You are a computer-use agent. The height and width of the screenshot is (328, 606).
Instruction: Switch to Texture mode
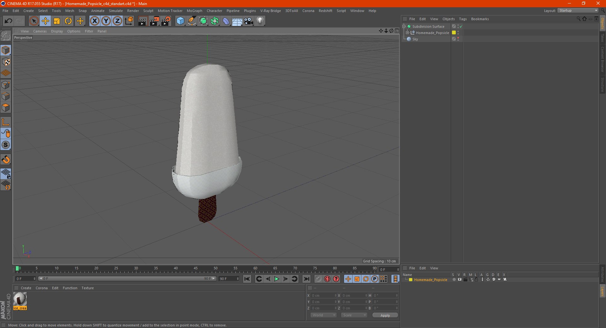pyautogui.click(x=6, y=62)
